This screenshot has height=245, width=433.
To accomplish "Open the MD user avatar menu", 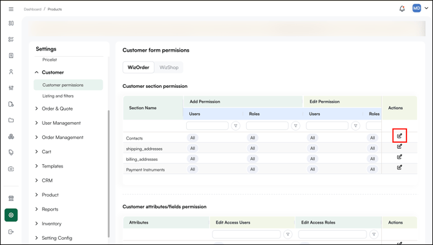I will pos(416,8).
